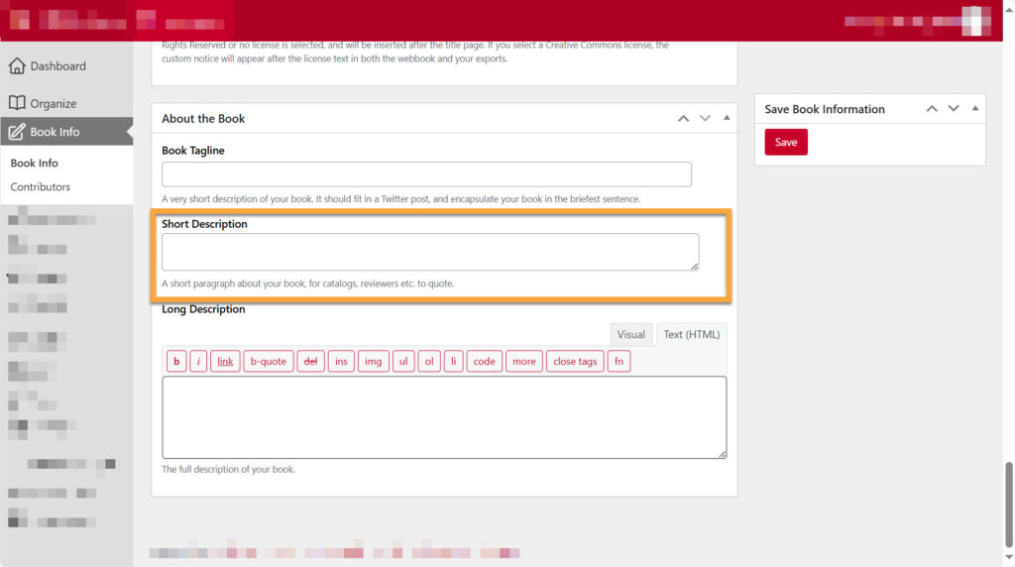Click the Dashboard home icon
Viewport: 1015px width, 567px height.
[x=17, y=66]
